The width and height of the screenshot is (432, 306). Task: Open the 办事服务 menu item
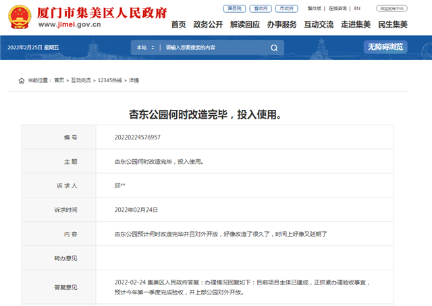(282, 24)
